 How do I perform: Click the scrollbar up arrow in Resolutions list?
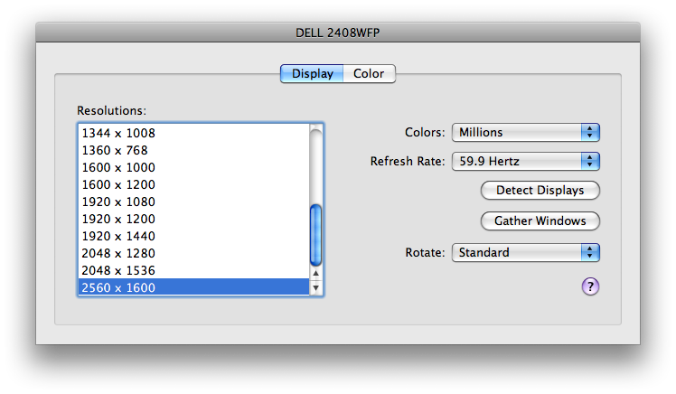pos(316,273)
